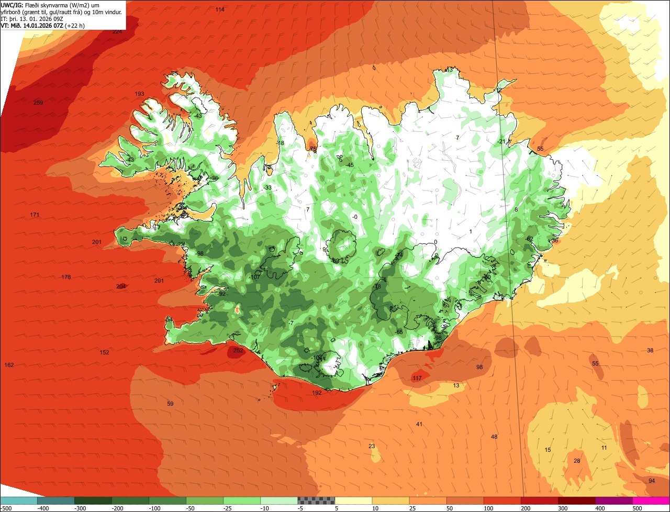The height and width of the screenshot is (512, 670).
Task: Click the flux value 92 on the map
Action: (222, 294)
